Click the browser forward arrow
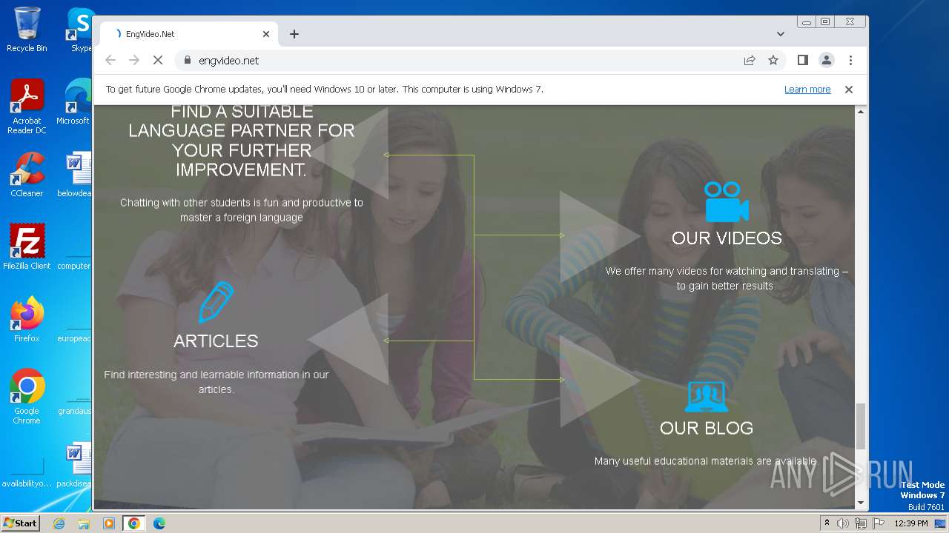Screen dimensions: 949x533 (x=134, y=61)
